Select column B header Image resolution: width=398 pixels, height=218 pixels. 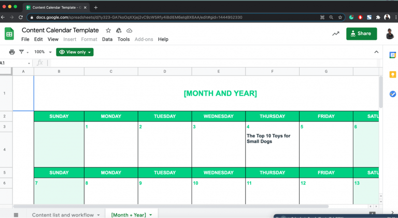59,72
